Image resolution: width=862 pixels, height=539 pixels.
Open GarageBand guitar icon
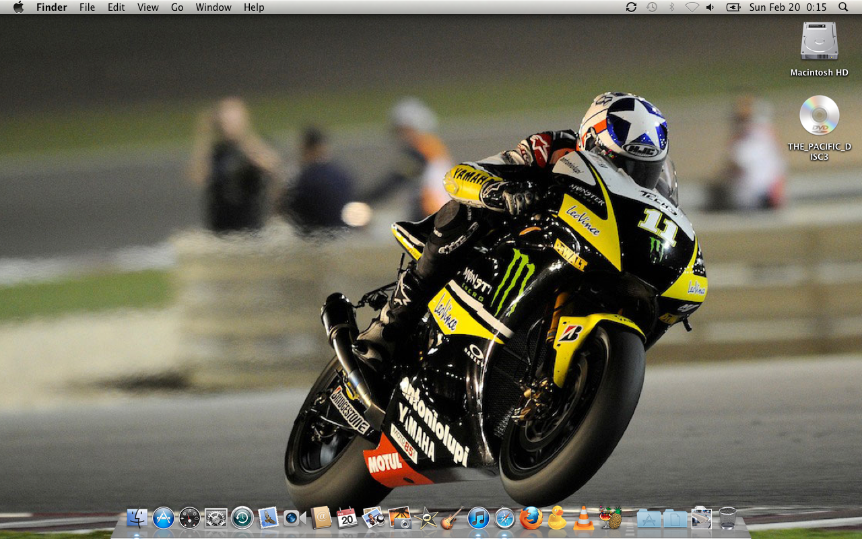click(452, 517)
